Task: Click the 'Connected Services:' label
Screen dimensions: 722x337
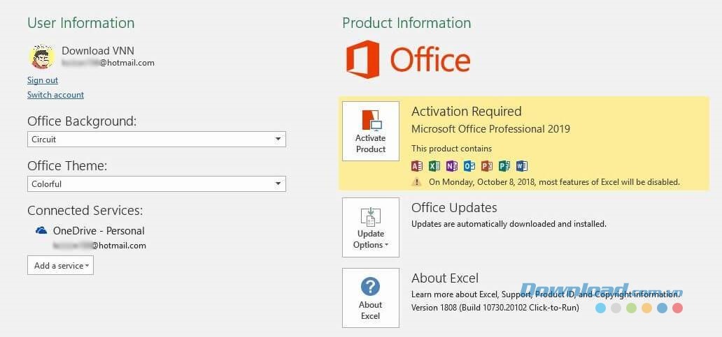Action: 85,210
